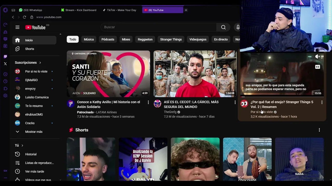Open Twitch panel in Opera sidebar
The height and width of the screenshot is (186, 332).
pyautogui.click(x=5, y=57)
